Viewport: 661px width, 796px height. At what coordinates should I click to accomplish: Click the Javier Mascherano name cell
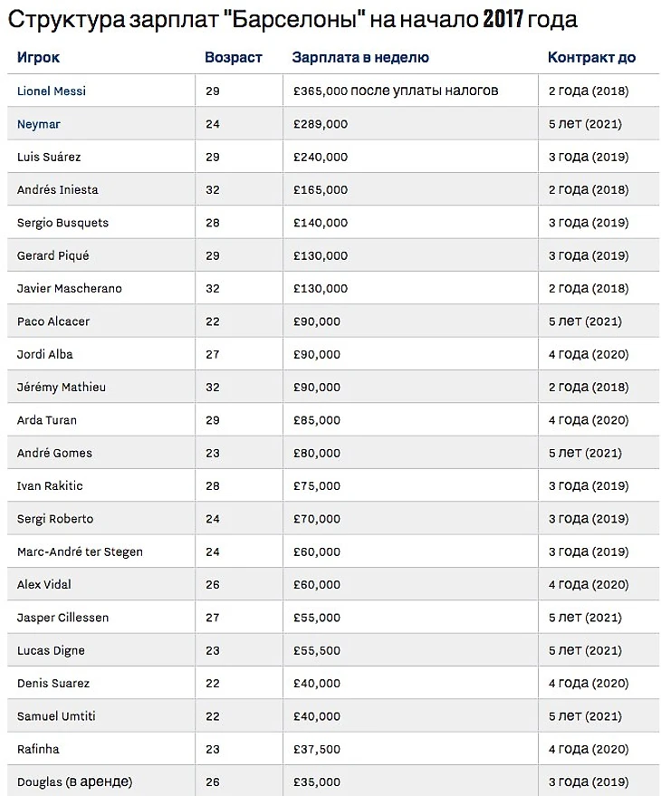click(x=70, y=288)
